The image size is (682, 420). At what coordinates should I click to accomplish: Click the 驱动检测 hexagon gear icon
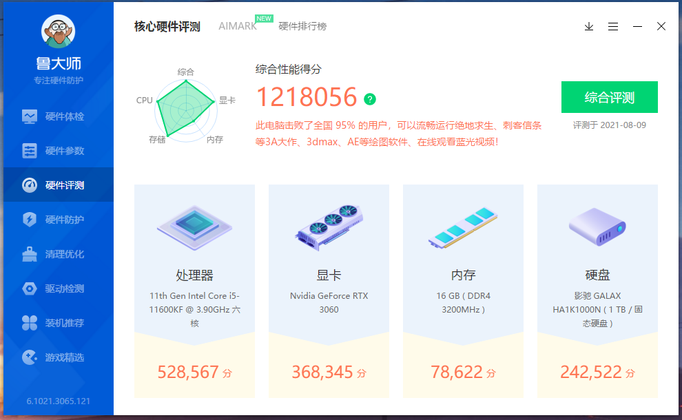(30, 288)
